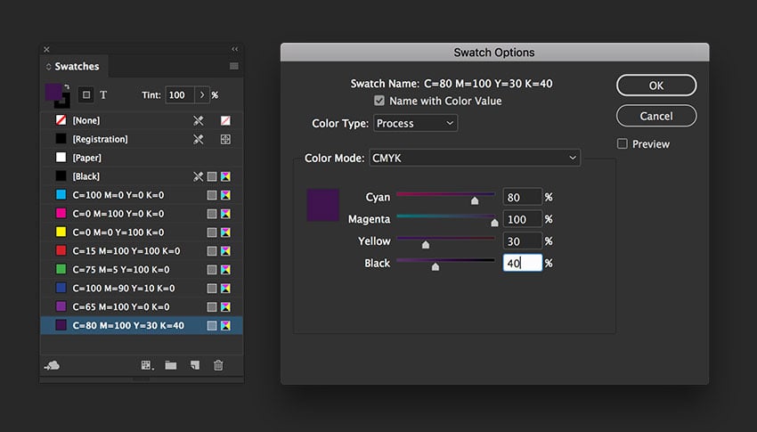This screenshot has width=757, height=432.
Task: Select the [Black] swatch
Action: tap(142, 176)
